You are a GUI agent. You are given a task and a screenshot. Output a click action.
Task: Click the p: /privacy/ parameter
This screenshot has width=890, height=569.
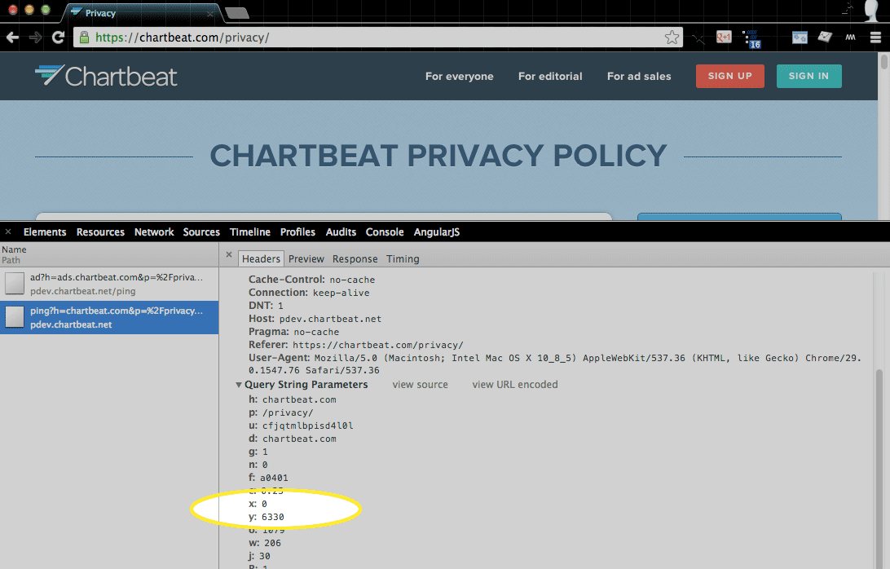click(281, 412)
